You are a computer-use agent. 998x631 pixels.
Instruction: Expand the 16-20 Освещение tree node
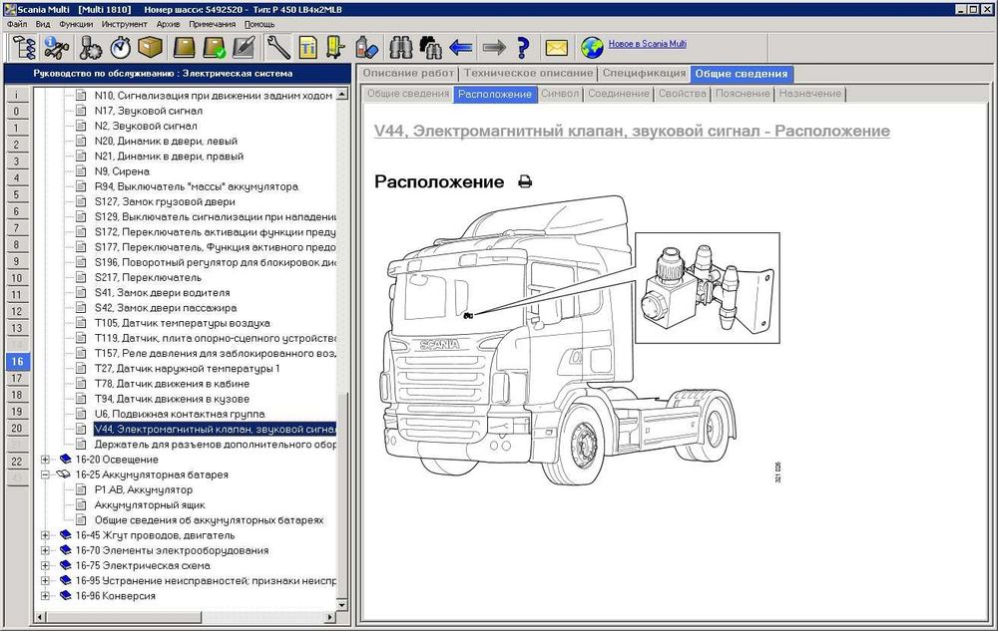46,460
